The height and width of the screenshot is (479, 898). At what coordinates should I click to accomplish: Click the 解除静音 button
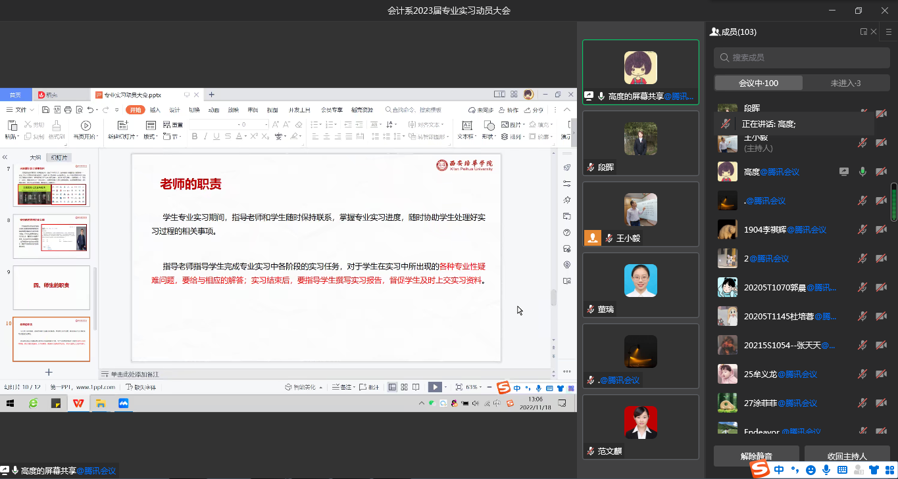point(756,456)
